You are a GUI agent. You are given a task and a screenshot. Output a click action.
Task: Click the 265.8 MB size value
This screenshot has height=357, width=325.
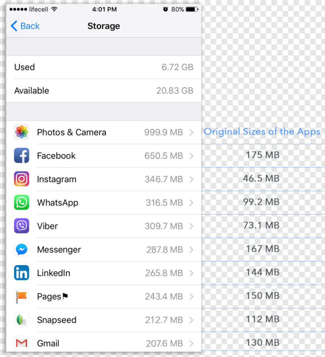[164, 273]
